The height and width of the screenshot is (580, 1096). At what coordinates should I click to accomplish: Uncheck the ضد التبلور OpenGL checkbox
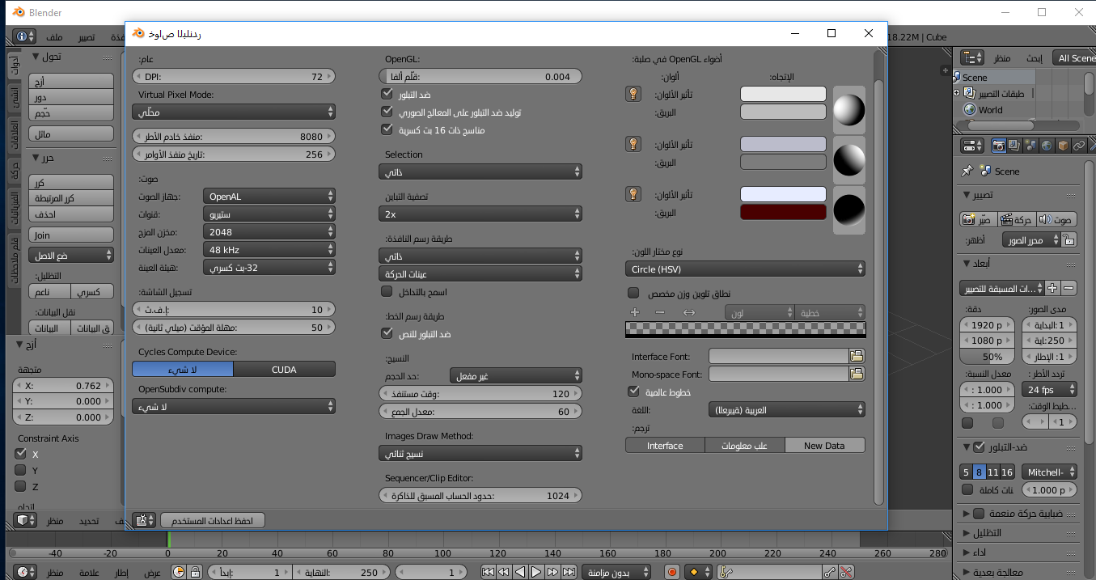click(x=386, y=94)
